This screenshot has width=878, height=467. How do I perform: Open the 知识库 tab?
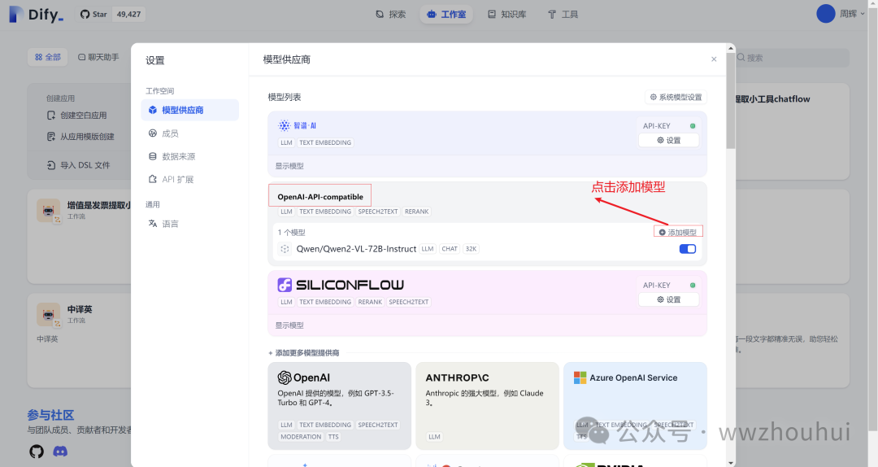click(x=506, y=14)
